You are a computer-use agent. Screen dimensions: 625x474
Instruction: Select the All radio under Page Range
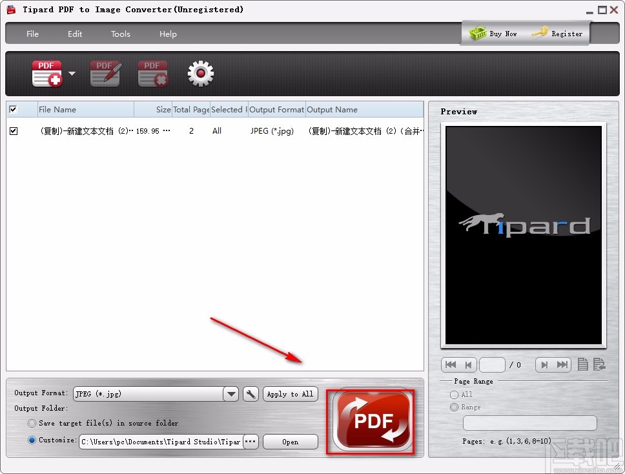pos(454,394)
